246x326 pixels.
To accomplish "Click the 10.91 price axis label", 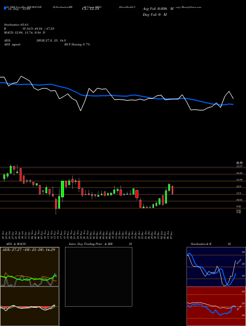I will click(x=240, y=200).
